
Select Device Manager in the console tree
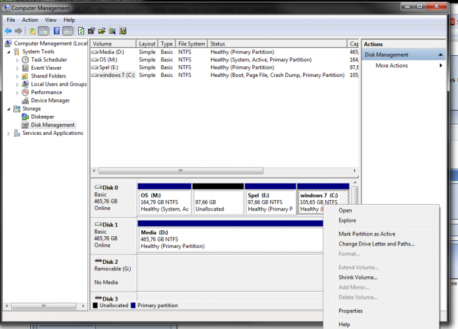[50, 101]
